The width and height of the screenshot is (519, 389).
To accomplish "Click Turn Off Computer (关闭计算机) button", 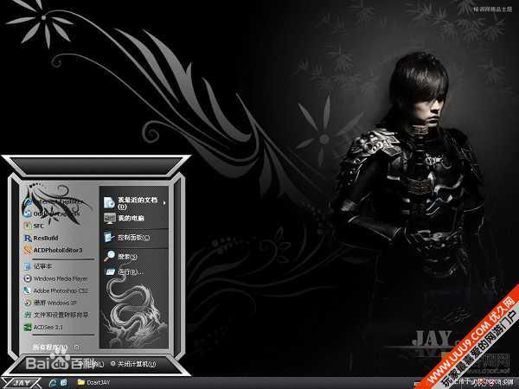I will click(133, 364).
